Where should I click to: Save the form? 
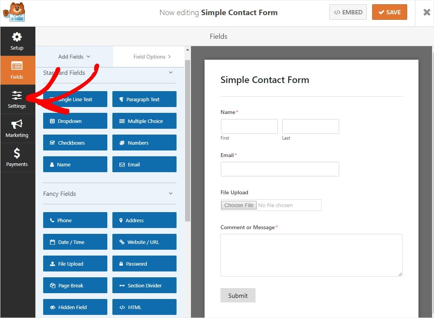tap(389, 12)
